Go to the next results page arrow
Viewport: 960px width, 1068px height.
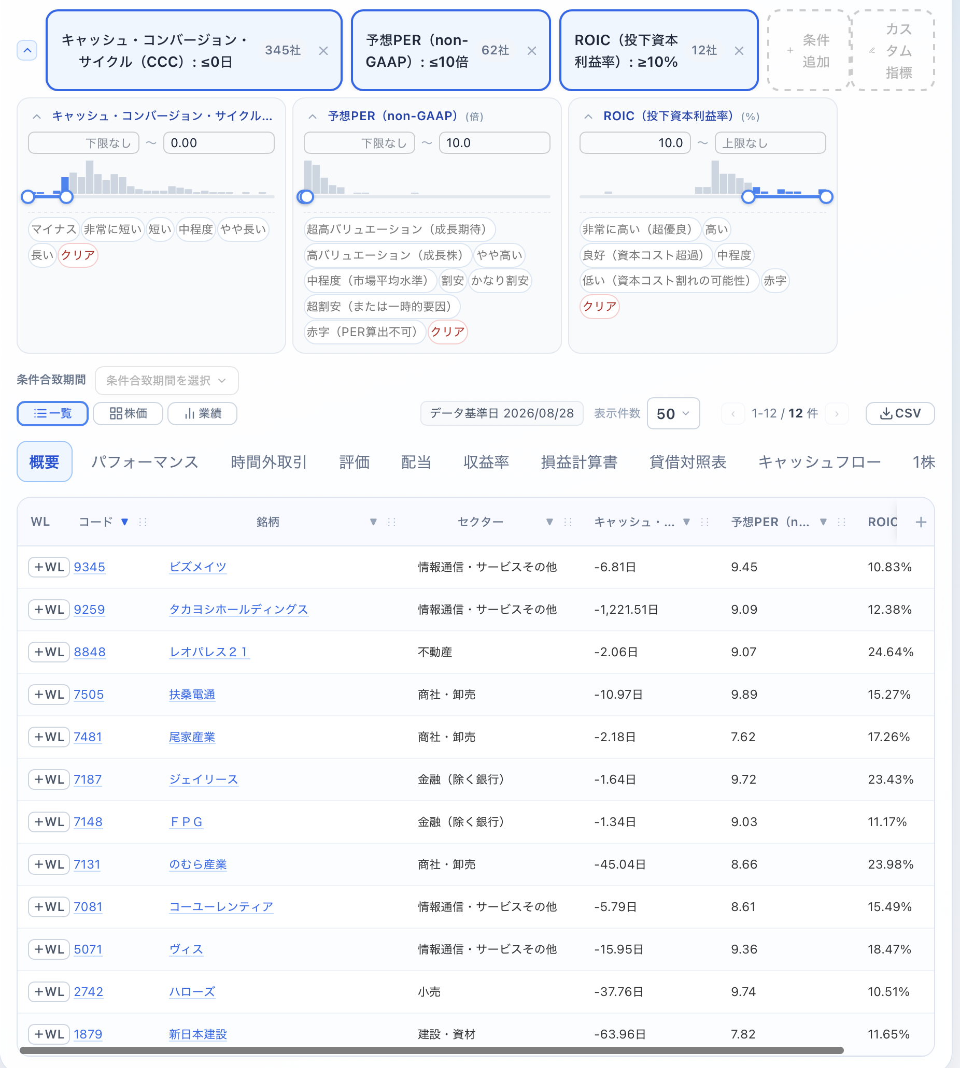[x=837, y=414]
